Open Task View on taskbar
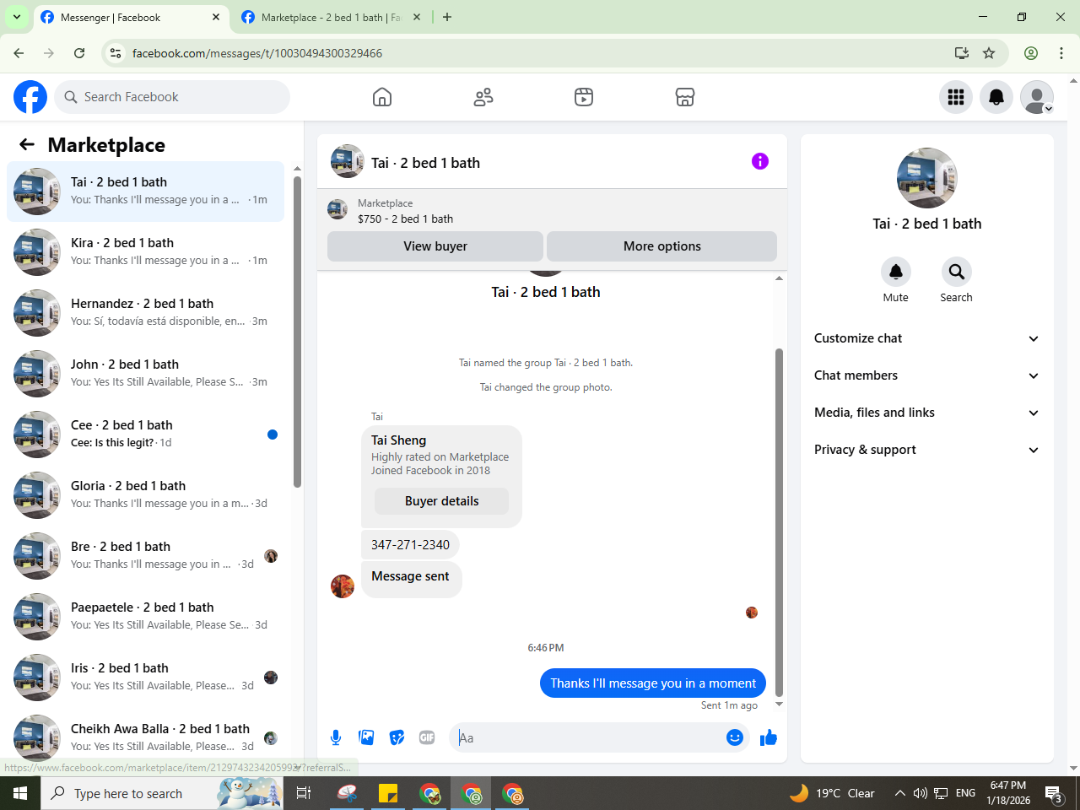 (x=304, y=793)
